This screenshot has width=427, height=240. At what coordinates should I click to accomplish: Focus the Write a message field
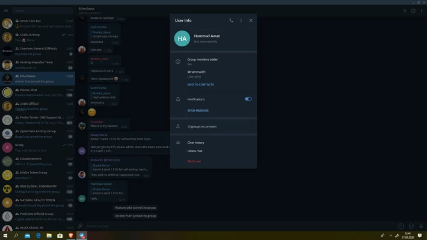tap(239, 226)
